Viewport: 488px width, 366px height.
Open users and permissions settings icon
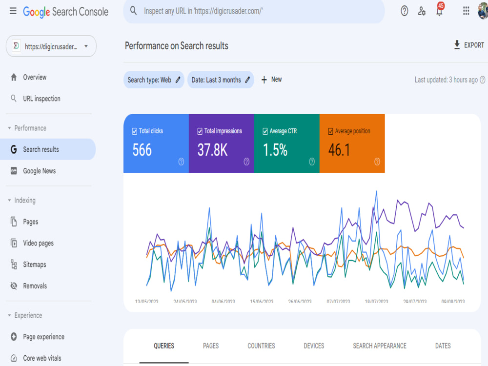(422, 11)
